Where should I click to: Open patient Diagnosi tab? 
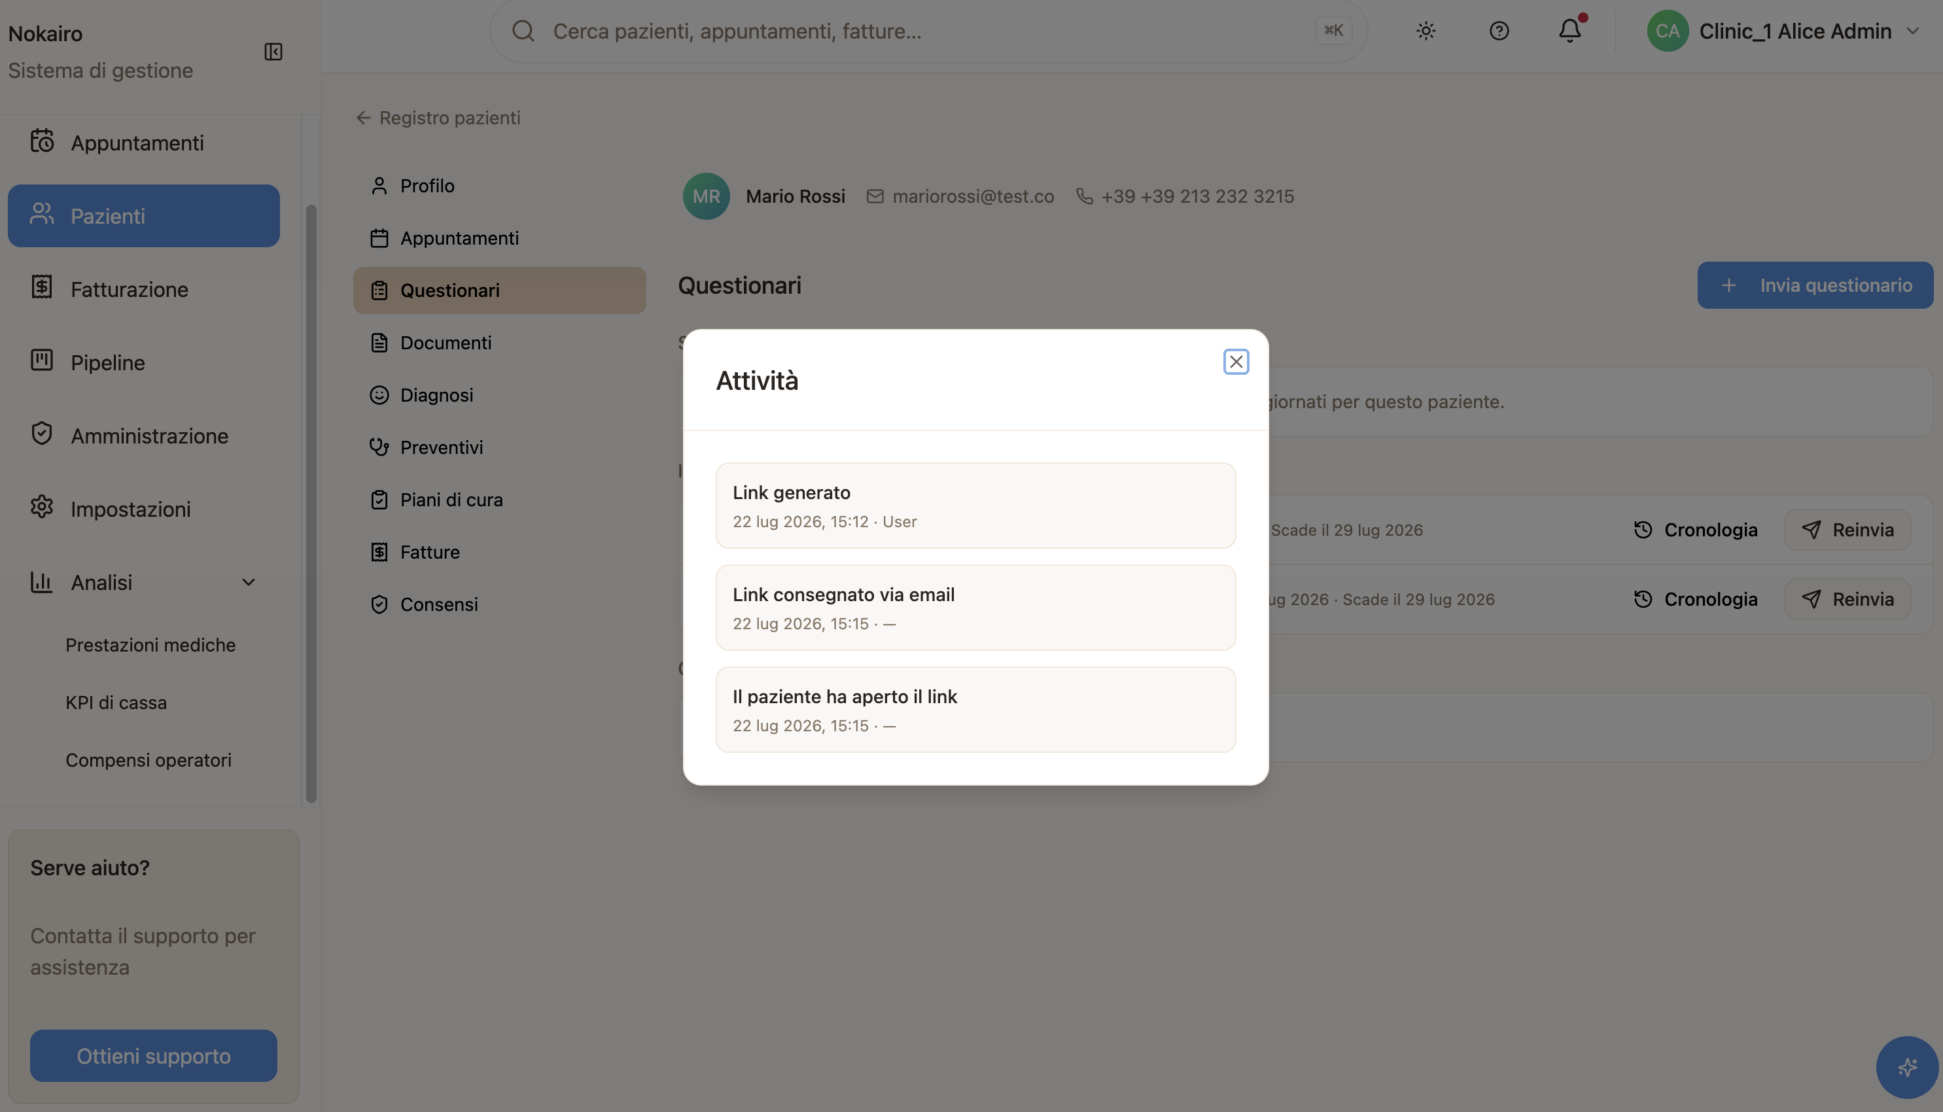[500, 396]
